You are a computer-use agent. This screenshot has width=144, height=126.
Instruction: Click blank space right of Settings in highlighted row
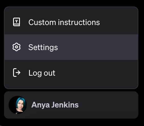click(x=98, y=47)
